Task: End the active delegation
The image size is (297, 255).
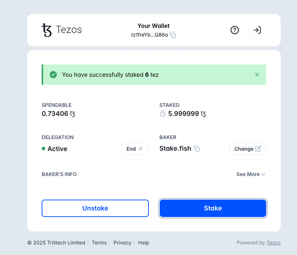Action: pyautogui.click(x=135, y=149)
